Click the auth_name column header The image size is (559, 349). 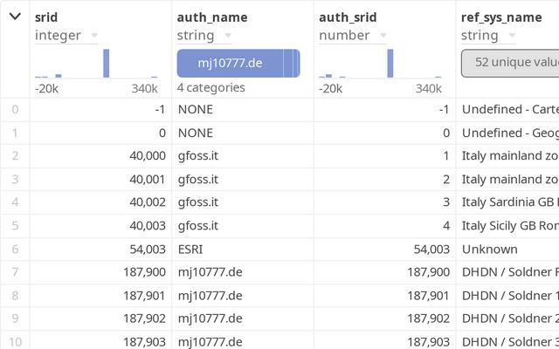tap(212, 17)
